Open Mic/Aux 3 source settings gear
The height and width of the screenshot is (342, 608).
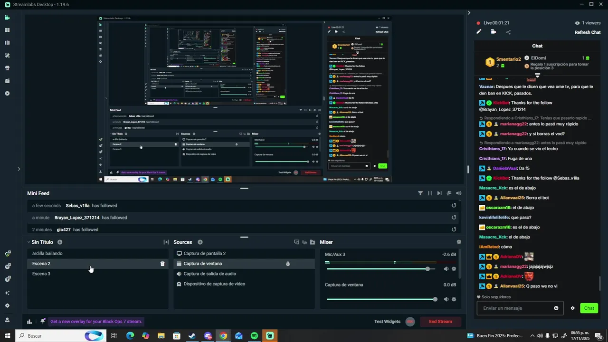tap(454, 269)
